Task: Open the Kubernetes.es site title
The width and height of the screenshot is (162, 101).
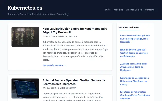Action: (x=25, y=8)
